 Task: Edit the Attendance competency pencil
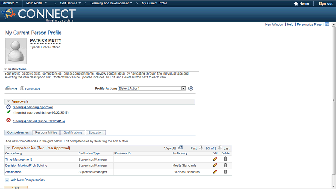215,172
